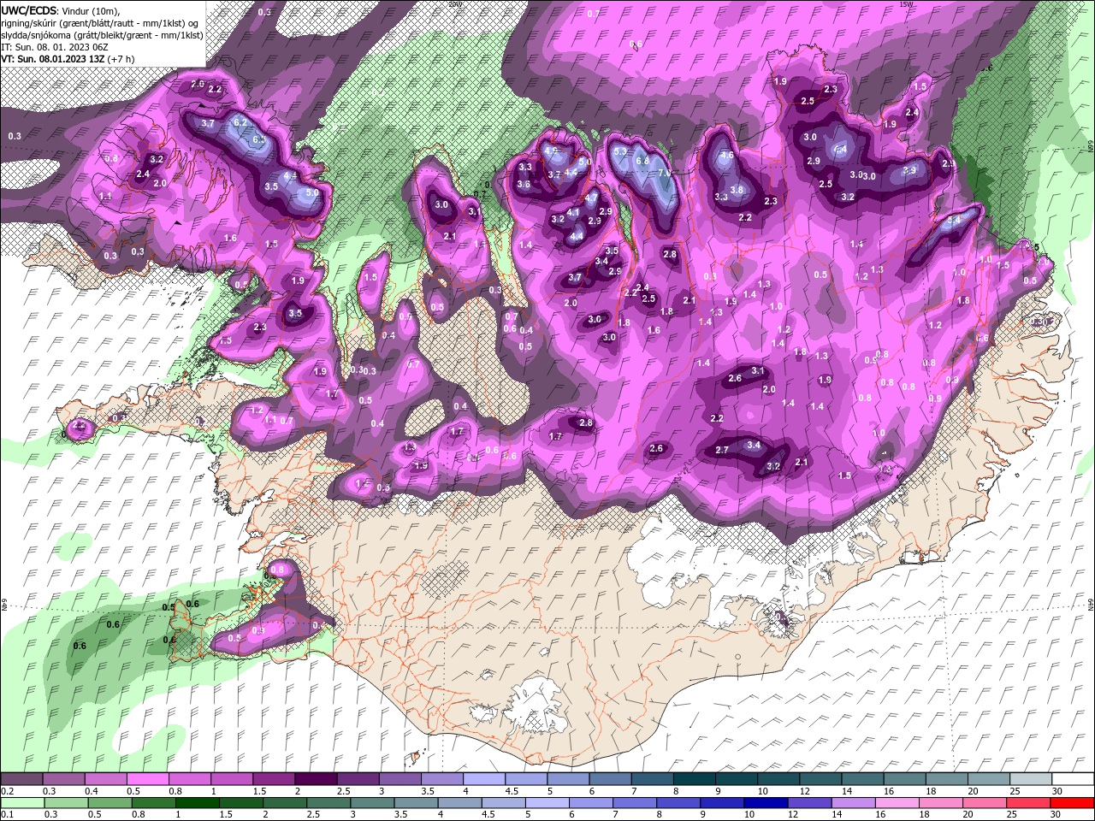Click the 6.8 snowfall value on the map

(x=643, y=160)
